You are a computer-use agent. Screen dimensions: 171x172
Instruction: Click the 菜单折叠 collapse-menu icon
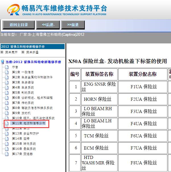tap(23, 52)
